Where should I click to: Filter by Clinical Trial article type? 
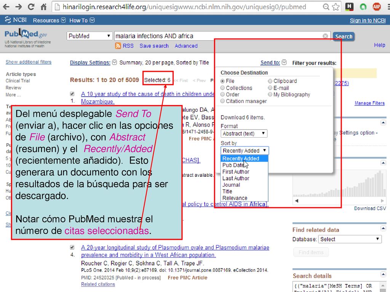(18, 81)
